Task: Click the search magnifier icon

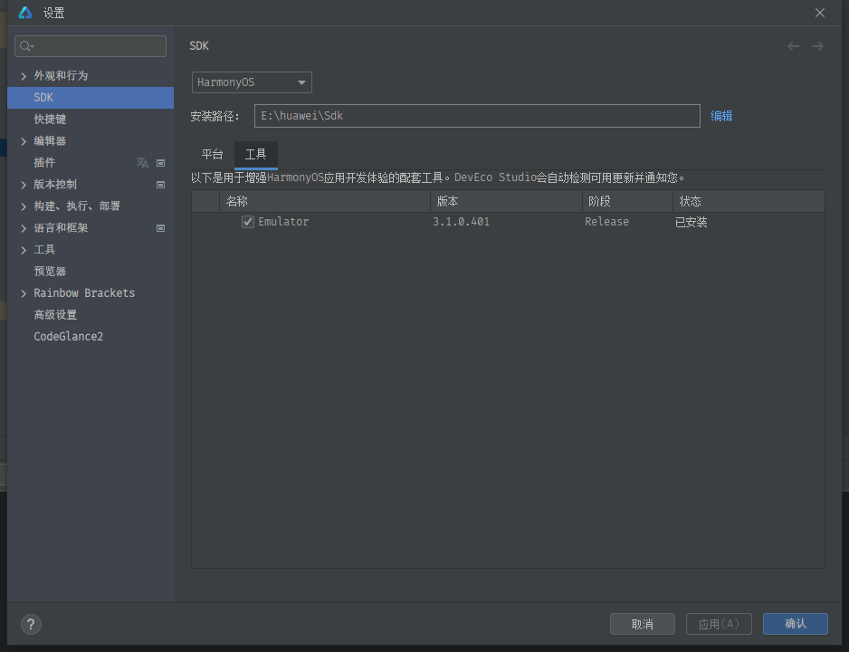Action: click(25, 46)
